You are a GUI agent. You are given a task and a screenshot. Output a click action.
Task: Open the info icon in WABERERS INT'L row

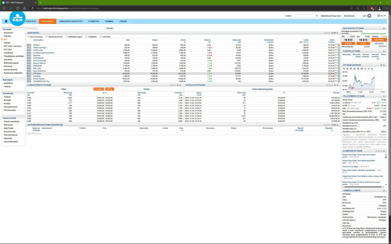click(x=339, y=81)
